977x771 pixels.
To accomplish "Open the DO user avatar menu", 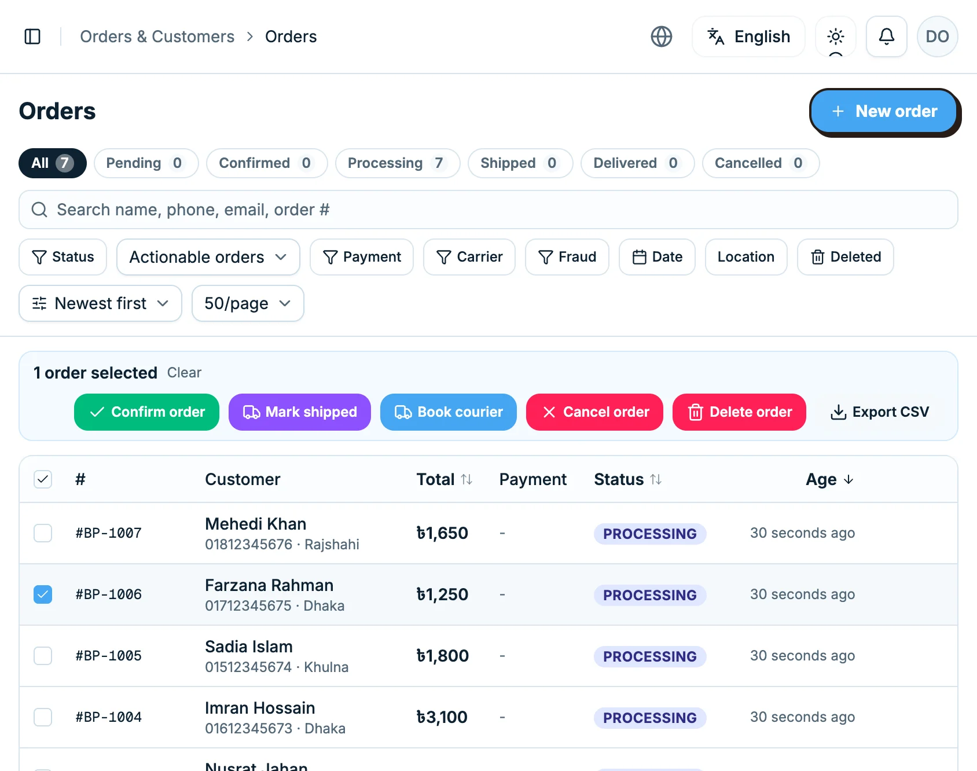I will click(x=938, y=36).
